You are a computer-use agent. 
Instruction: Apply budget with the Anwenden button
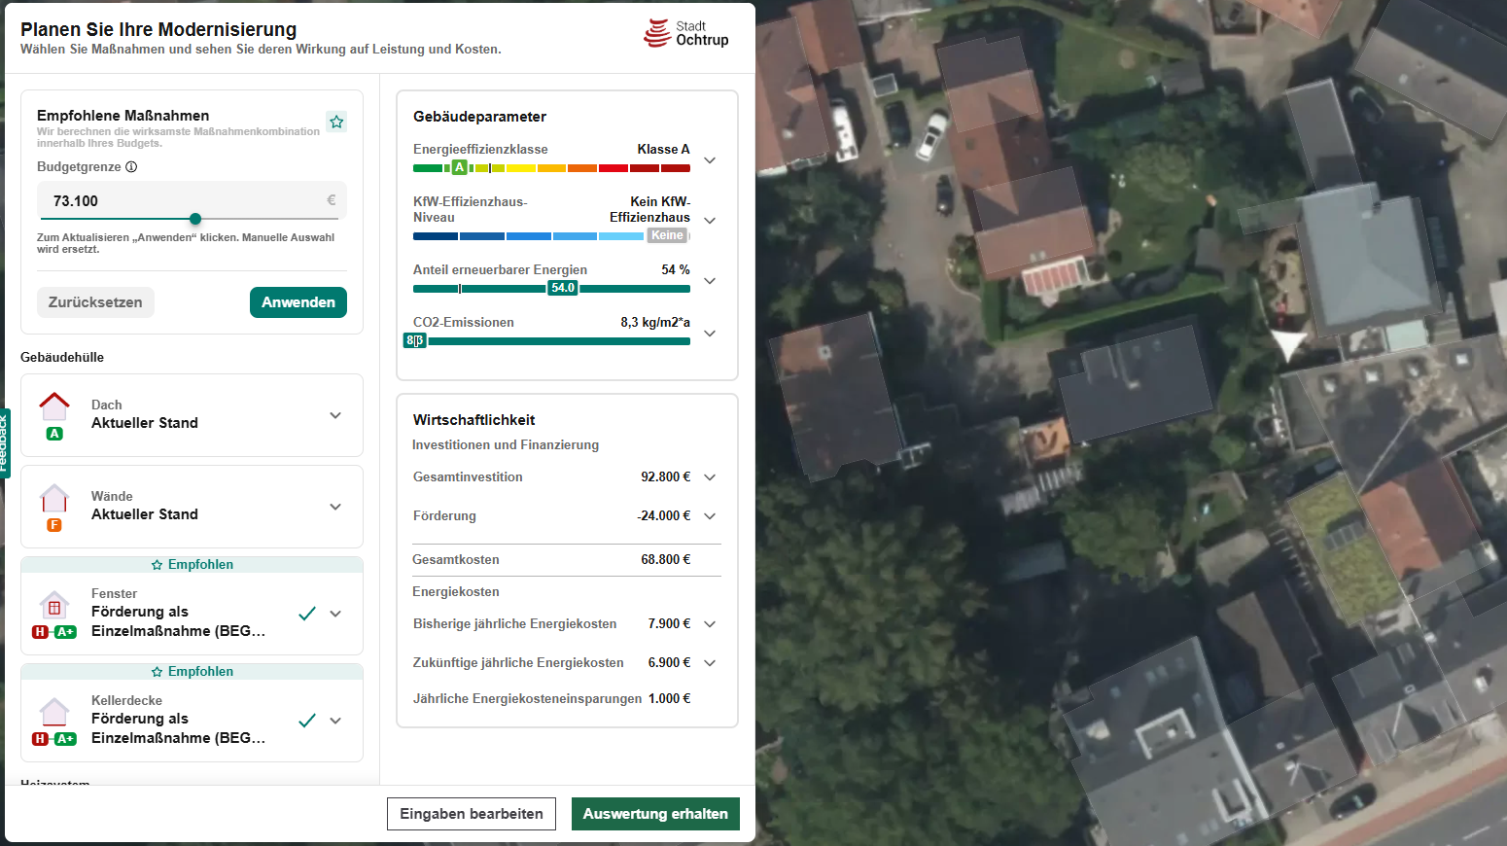[298, 302]
